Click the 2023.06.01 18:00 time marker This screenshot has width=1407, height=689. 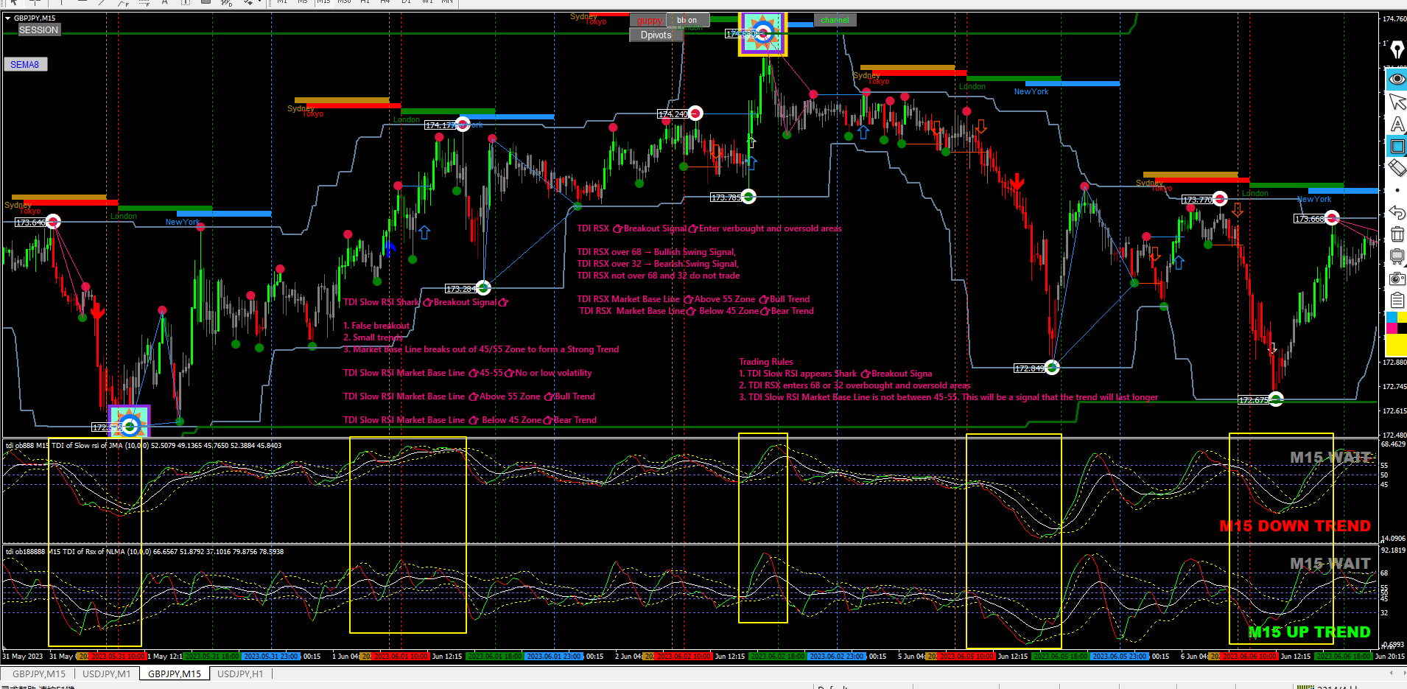coord(494,656)
